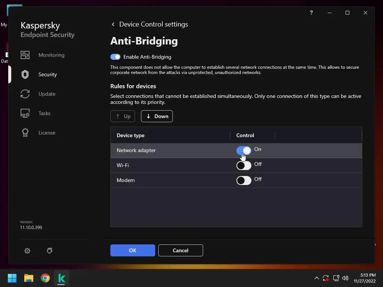Open the Tasks monitor icon
Screen dimensions: 383x287
pyautogui.click(x=25, y=113)
